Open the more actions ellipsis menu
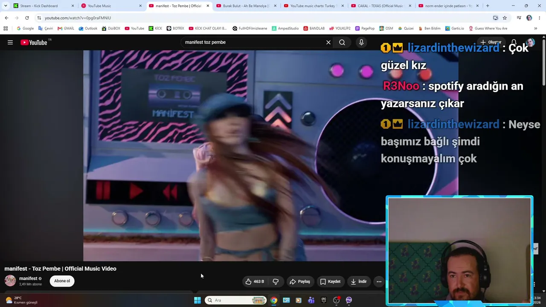 point(379,281)
